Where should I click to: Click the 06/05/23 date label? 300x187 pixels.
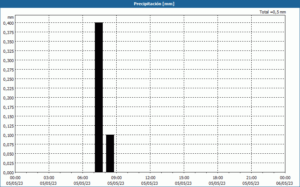(x=284, y=183)
